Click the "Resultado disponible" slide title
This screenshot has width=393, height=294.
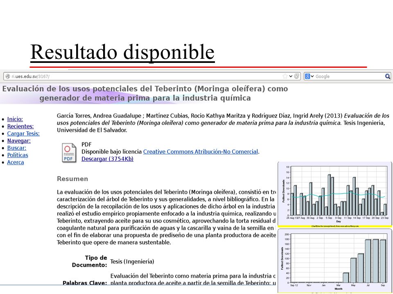(x=122, y=52)
